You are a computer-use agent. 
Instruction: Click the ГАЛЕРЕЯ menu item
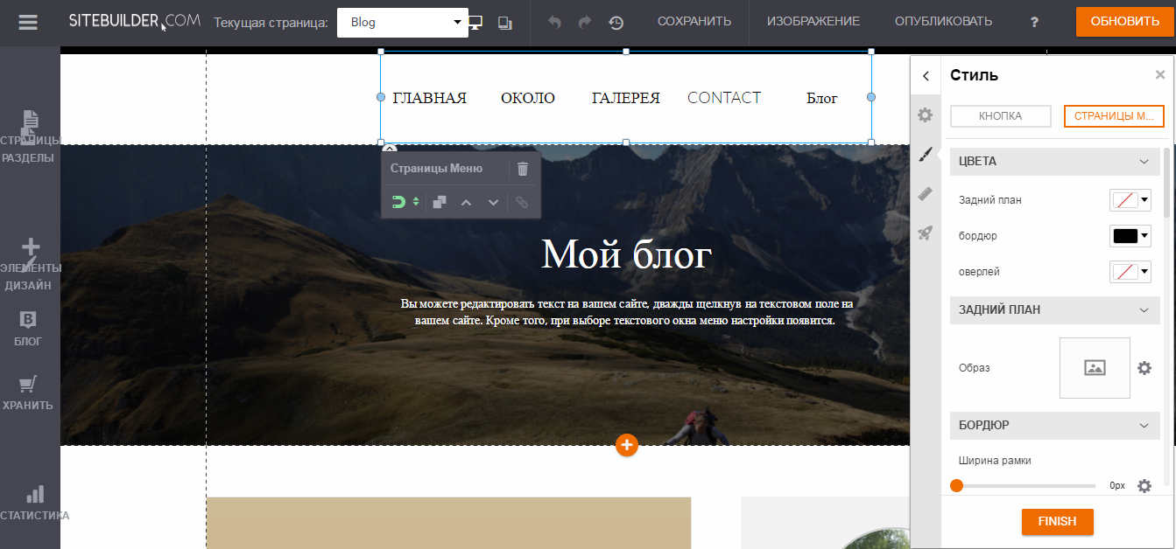coord(626,98)
